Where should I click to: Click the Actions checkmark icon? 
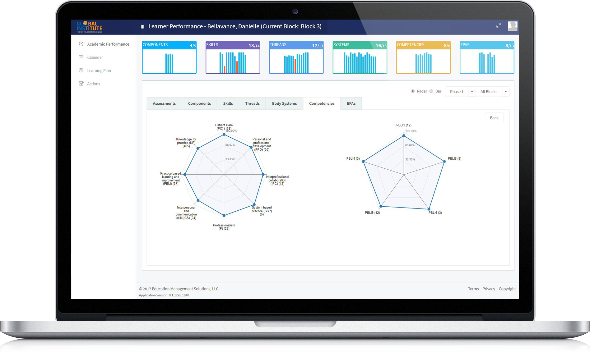coord(81,84)
